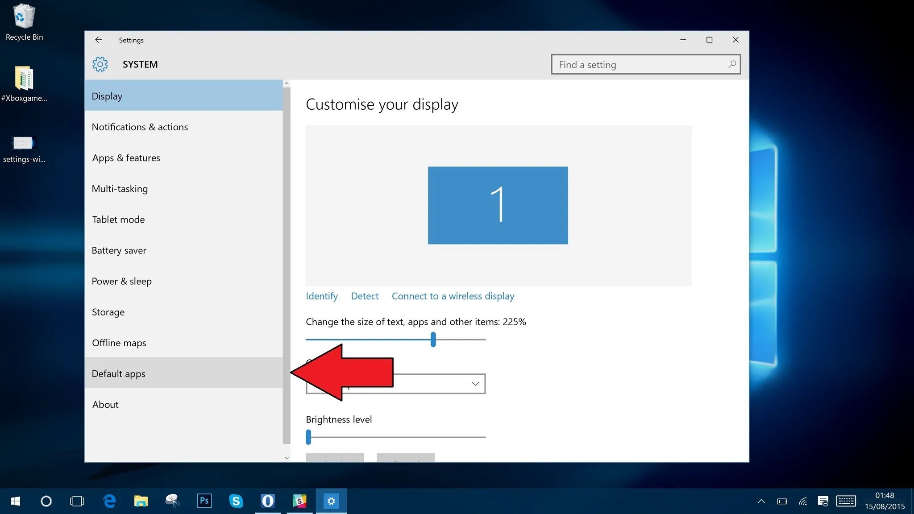Open Storage settings
Viewport: 914px width, 514px height.
pos(108,311)
